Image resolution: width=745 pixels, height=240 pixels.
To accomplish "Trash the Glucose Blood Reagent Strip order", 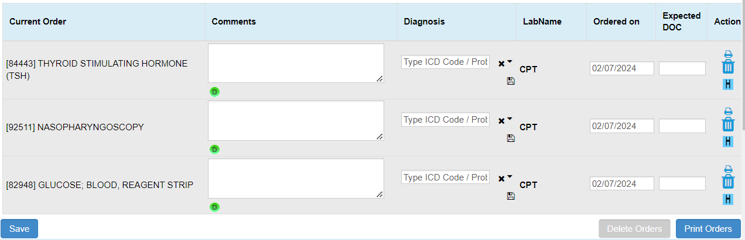I will pos(728,182).
